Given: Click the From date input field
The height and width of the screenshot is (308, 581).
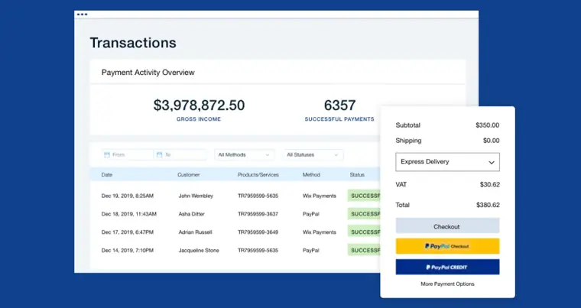Looking at the screenshot, I should coord(127,154).
